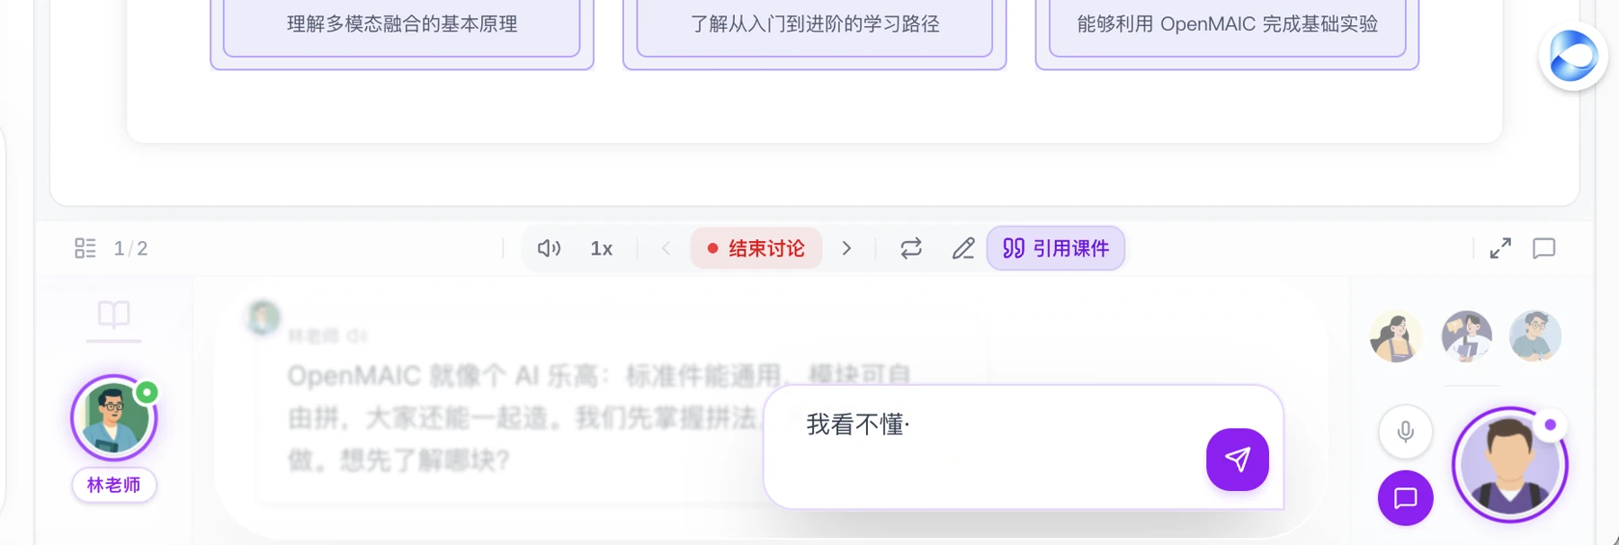1619x545 pixels.
Task: Click the 1/2 slide counter
Action: [x=130, y=248]
